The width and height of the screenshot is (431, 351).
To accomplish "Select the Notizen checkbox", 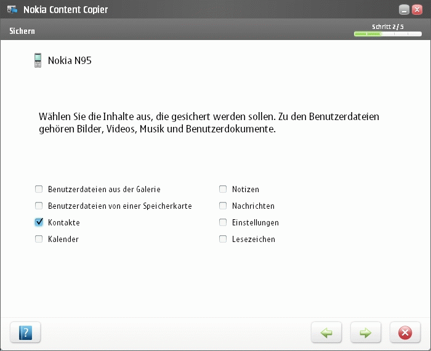I will pyautogui.click(x=223, y=190).
